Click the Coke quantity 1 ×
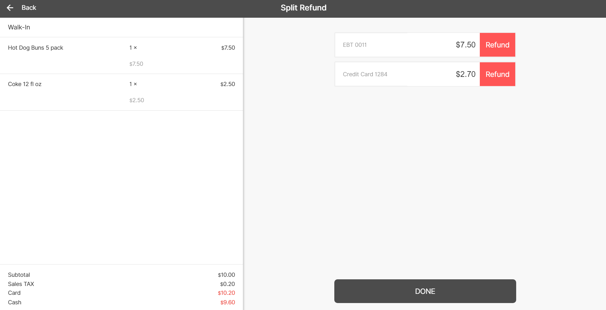Image resolution: width=606 pixels, height=310 pixels. click(x=133, y=84)
